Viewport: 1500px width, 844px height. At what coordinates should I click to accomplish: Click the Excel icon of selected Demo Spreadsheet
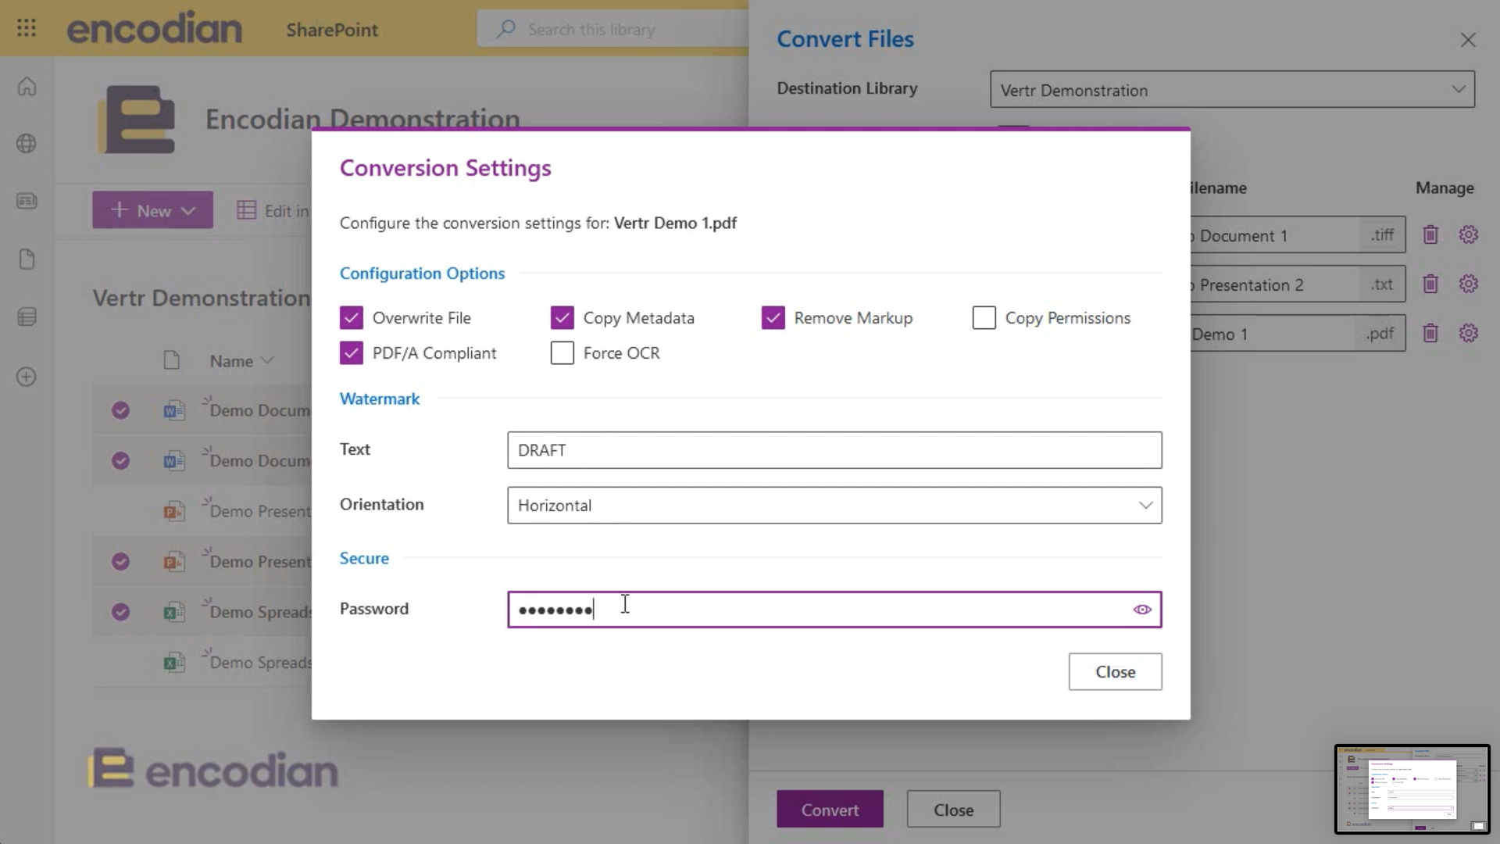tap(173, 612)
